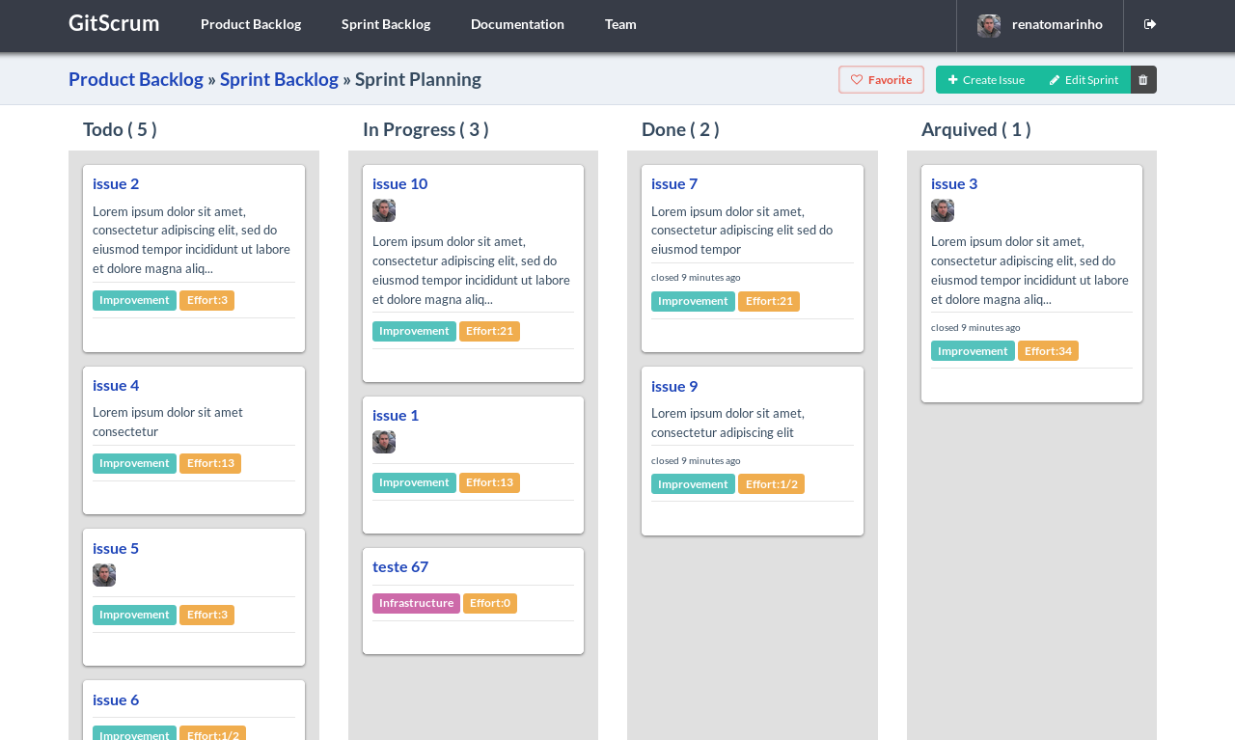The height and width of the screenshot is (740, 1235).
Task: Go to Team page in navbar
Action: point(620,24)
